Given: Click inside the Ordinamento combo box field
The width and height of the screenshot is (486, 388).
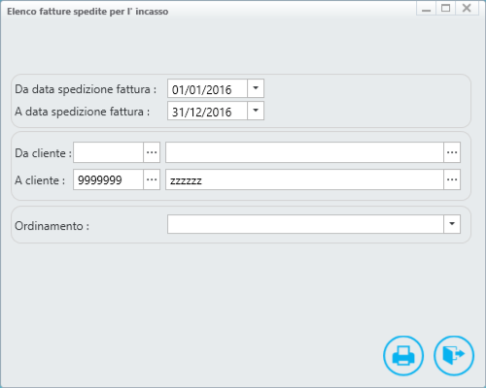Looking at the screenshot, I should coord(305,224).
